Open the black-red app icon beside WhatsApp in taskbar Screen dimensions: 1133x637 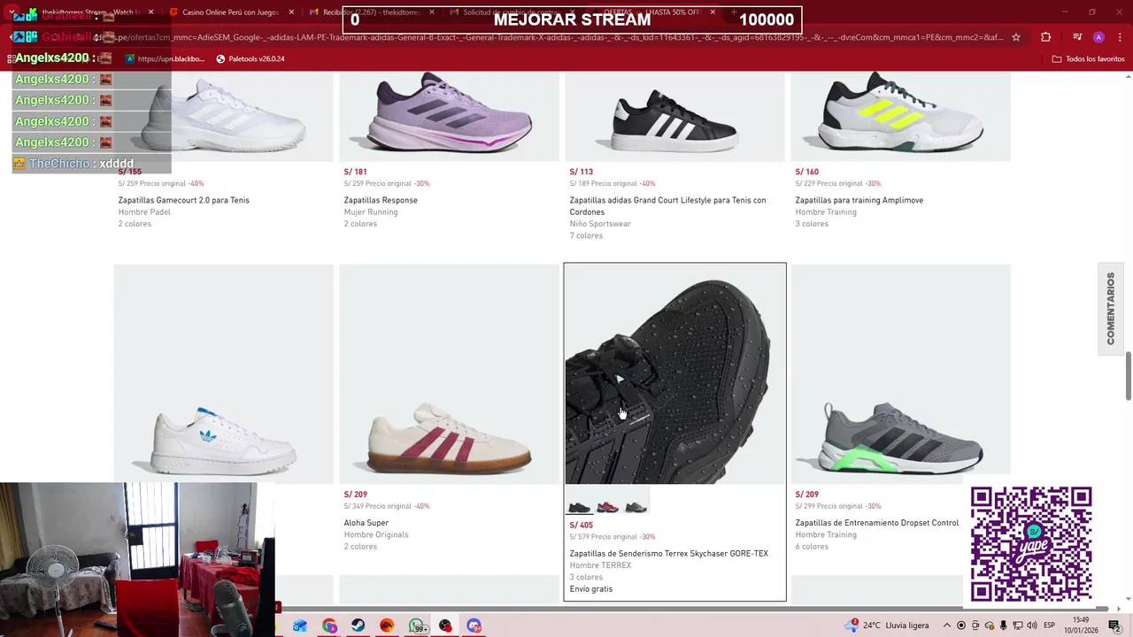tap(445, 625)
